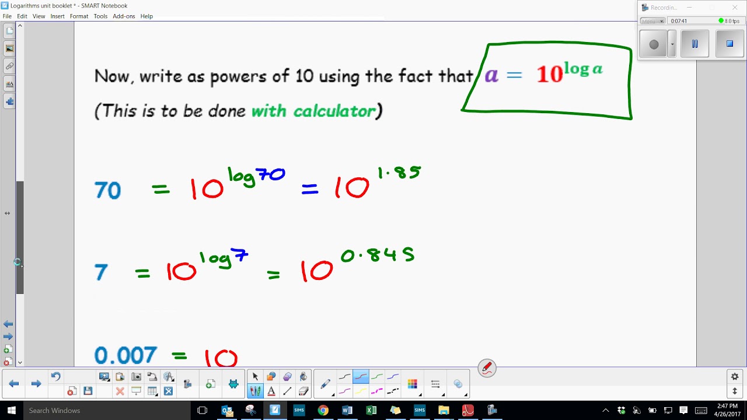The image size is (747, 420).
Task: Pick the yellow pen style
Action: click(x=361, y=391)
